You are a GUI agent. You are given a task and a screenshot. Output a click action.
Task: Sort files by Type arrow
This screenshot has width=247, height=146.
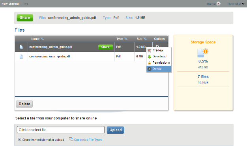point(126,38)
